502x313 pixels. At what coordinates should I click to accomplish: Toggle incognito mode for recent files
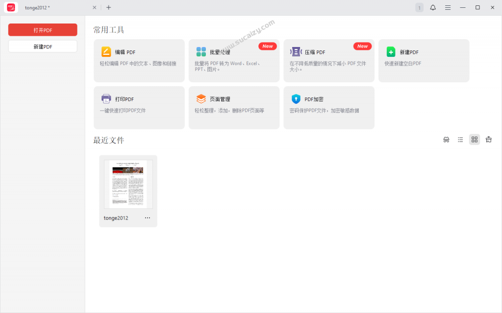pyautogui.click(x=446, y=140)
